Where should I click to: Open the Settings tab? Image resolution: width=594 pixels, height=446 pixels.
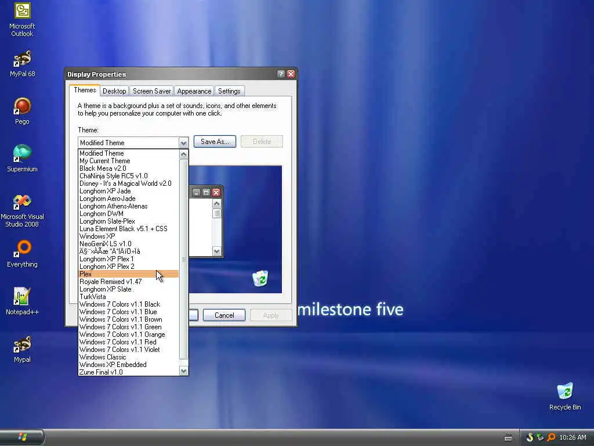click(229, 91)
